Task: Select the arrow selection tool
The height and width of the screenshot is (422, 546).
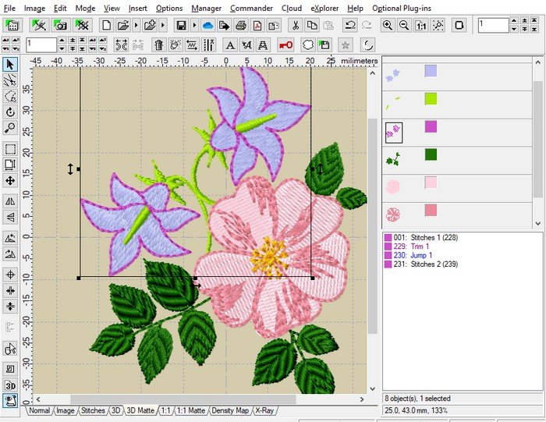Action: (x=10, y=64)
